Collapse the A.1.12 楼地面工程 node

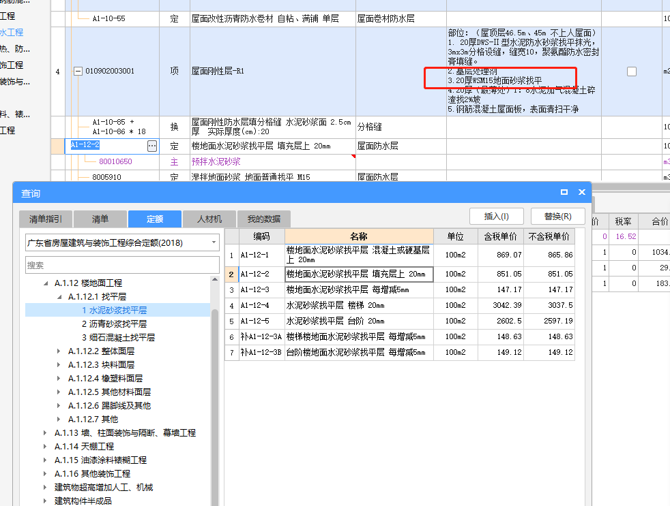[x=46, y=283]
